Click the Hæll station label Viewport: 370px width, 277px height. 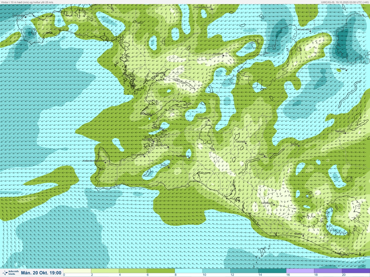point(261,154)
